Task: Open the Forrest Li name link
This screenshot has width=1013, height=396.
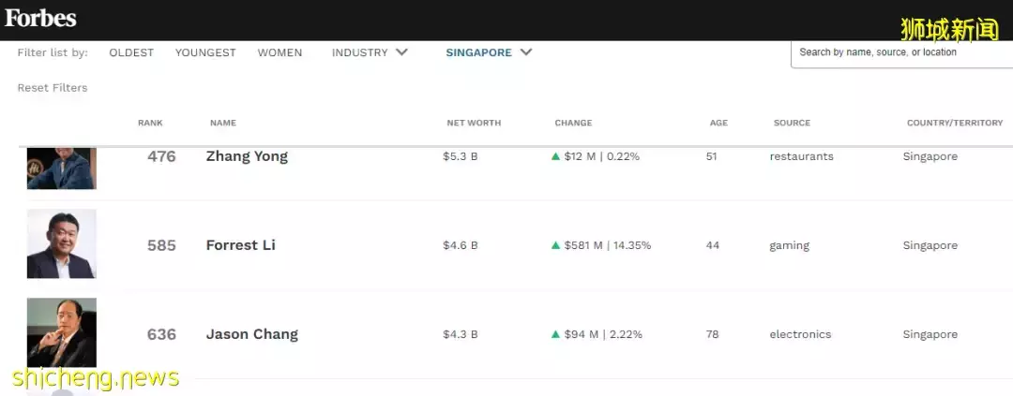Action: point(241,245)
